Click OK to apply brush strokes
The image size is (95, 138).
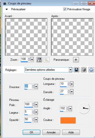32,132
